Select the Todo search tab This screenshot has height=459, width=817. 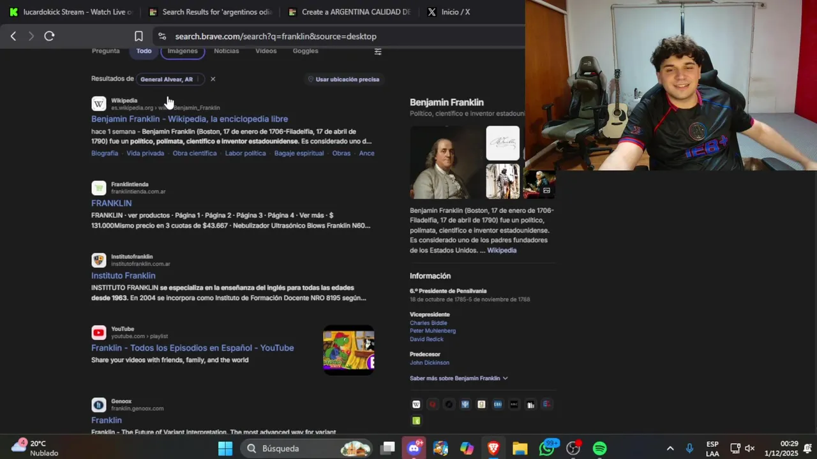click(x=144, y=51)
